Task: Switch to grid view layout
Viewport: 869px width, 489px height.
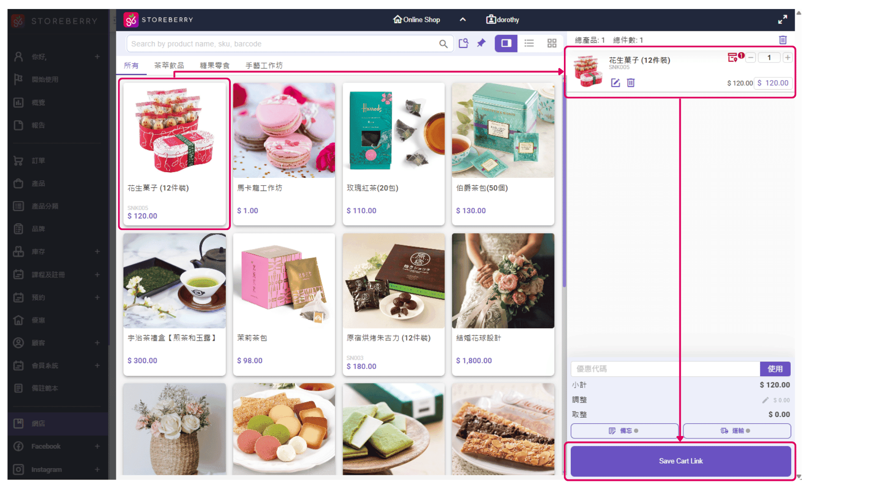Action: [x=552, y=43]
